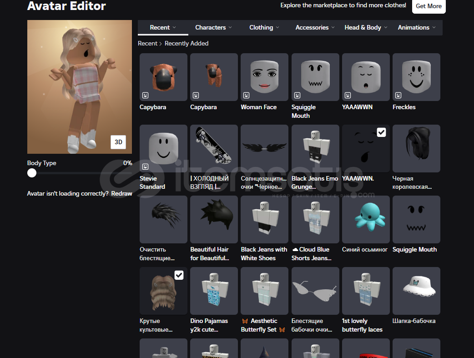Choose the Stevie Standard face

click(163, 148)
